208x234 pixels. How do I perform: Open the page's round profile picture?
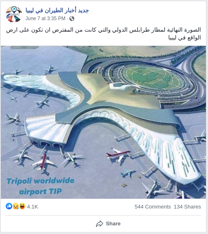coord(14,14)
